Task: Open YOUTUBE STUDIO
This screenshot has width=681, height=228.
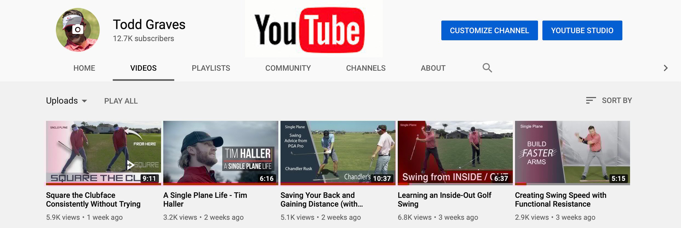Action: 582,30
